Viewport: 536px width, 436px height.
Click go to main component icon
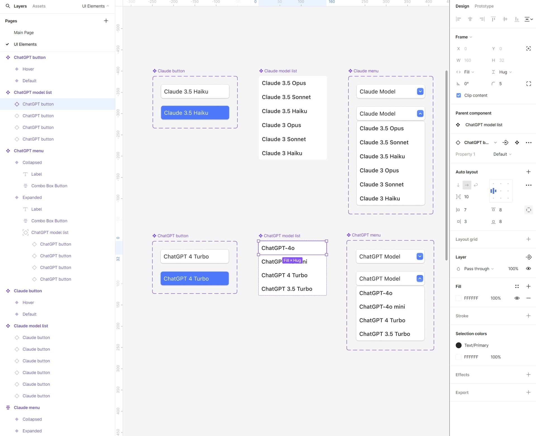pos(505,143)
